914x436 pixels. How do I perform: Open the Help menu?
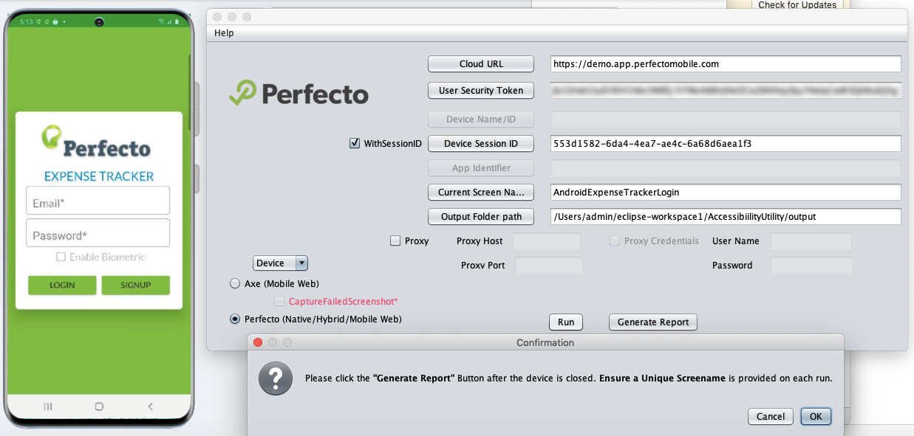[224, 33]
